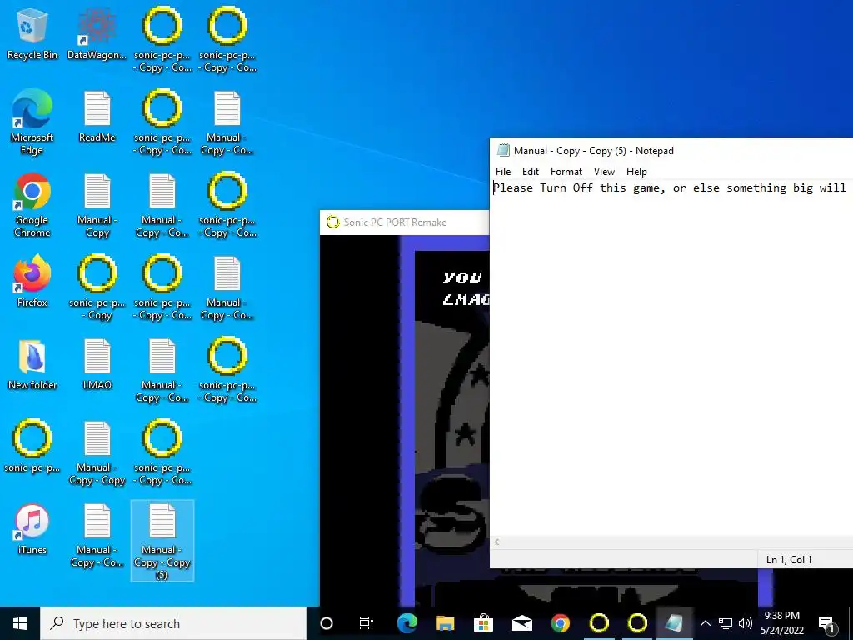Image resolution: width=853 pixels, height=640 pixels.
Task: Click the 'Ln 1, Col 1' status bar entry
Action: coord(788,559)
